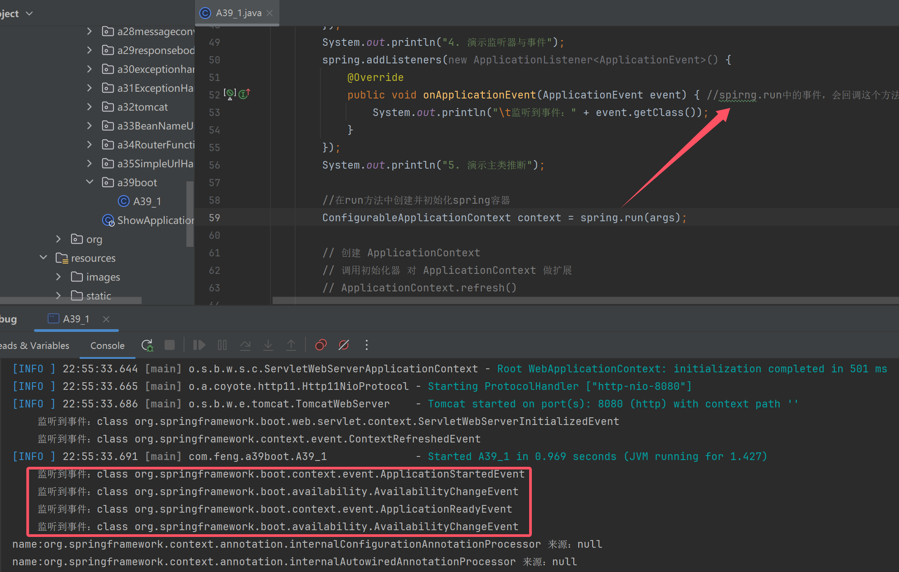Select the images folder
This screenshot has height=572, width=899.
pos(95,277)
